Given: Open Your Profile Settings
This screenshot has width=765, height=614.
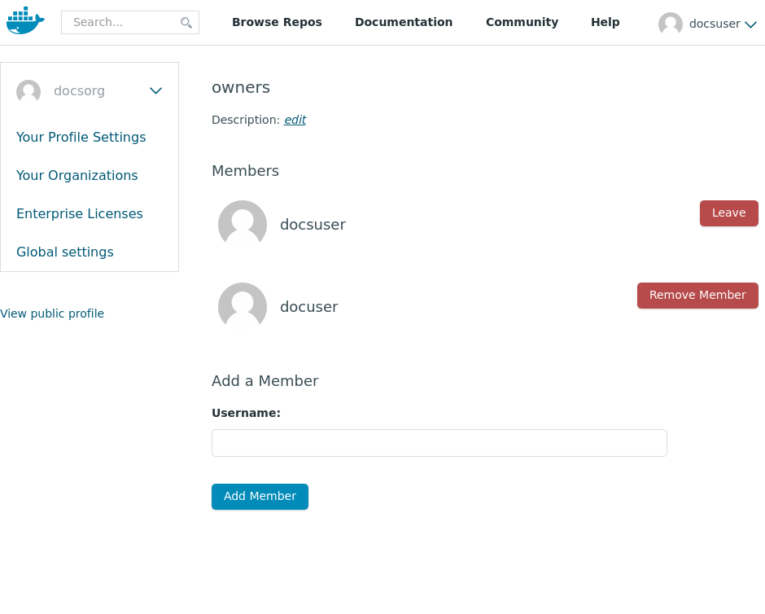Looking at the screenshot, I should 81,137.
